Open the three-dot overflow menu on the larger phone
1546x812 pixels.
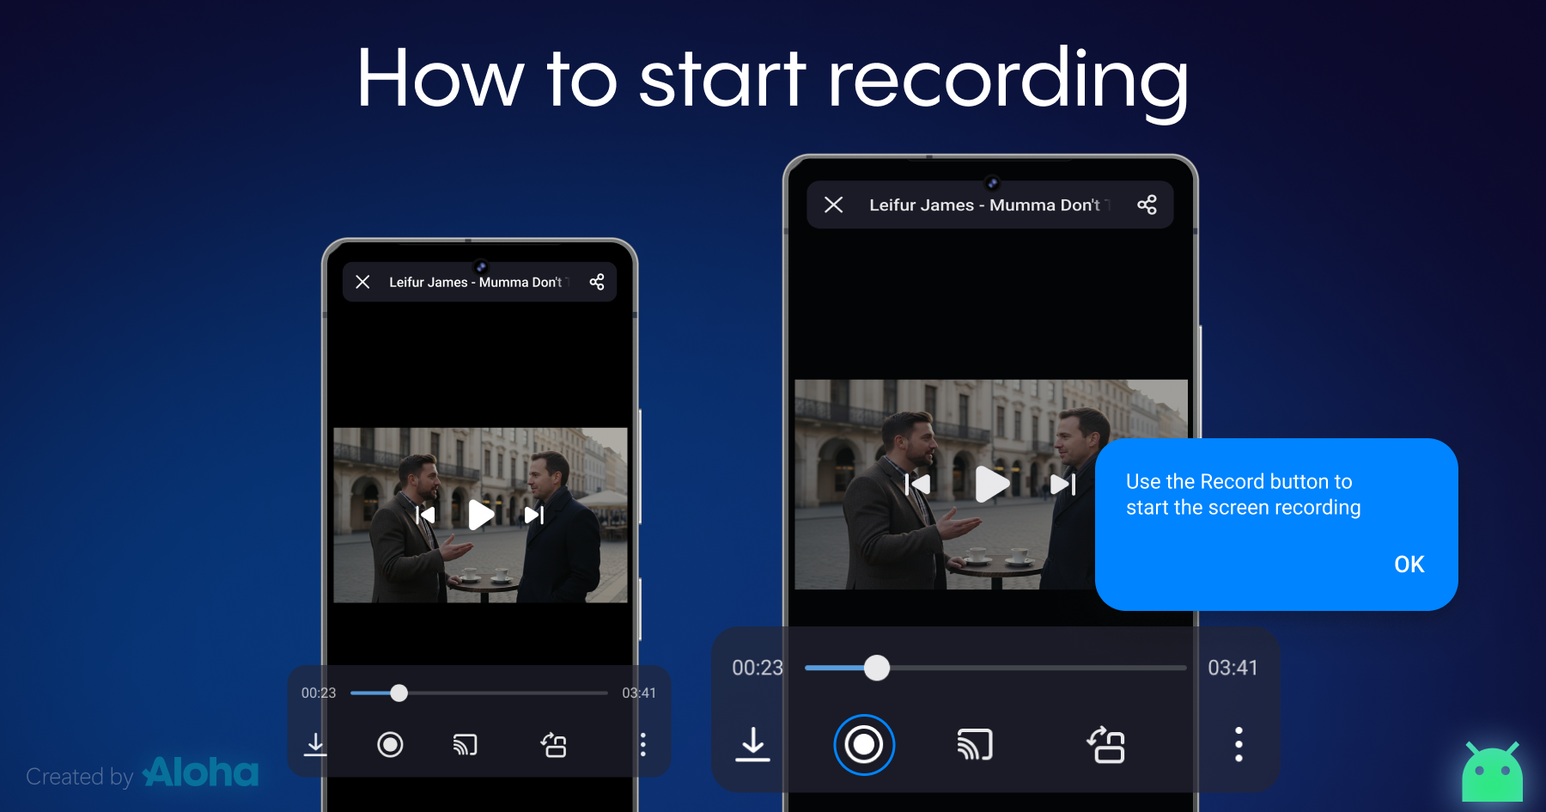1239,745
